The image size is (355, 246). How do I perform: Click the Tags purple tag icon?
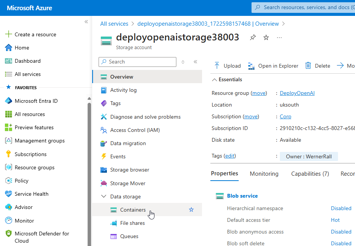pyautogui.click(x=103, y=103)
